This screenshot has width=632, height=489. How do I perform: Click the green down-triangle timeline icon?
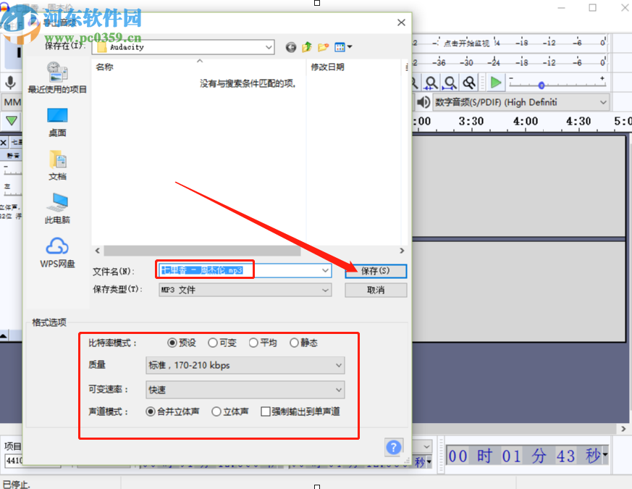[12, 121]
